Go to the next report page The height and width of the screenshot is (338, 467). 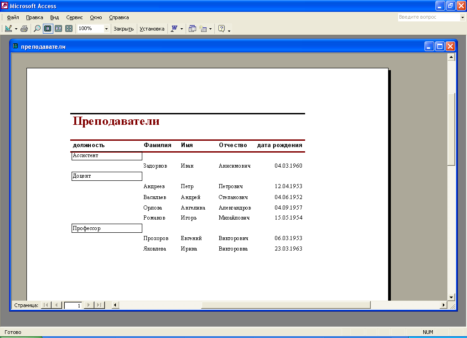click(x=89, y=305)
